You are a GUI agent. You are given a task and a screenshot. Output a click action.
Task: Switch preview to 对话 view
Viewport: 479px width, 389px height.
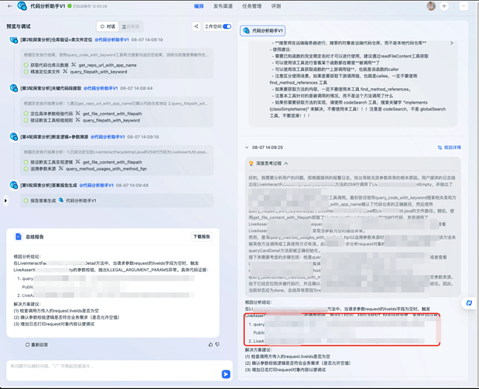point(107,26)
